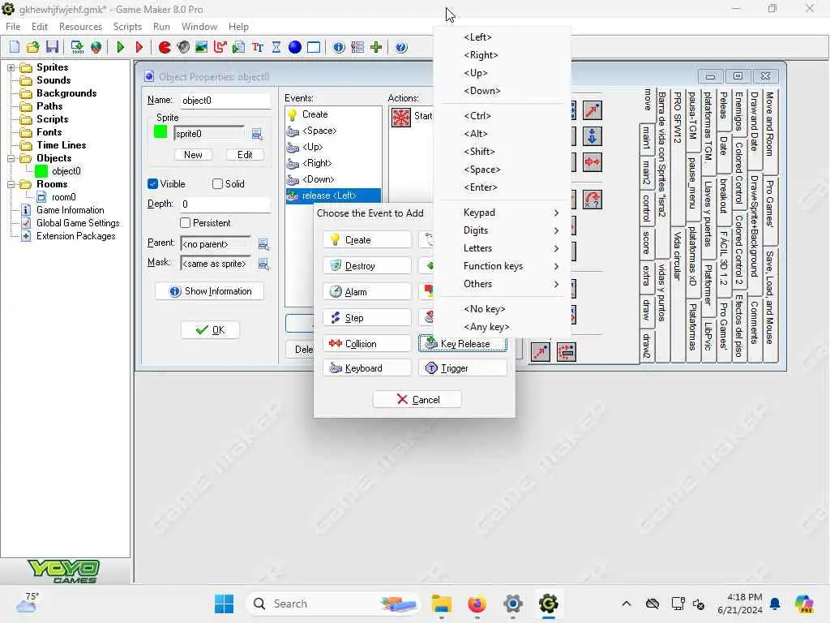
Task: Create an object using the blue ball icon
Action: 295,47
